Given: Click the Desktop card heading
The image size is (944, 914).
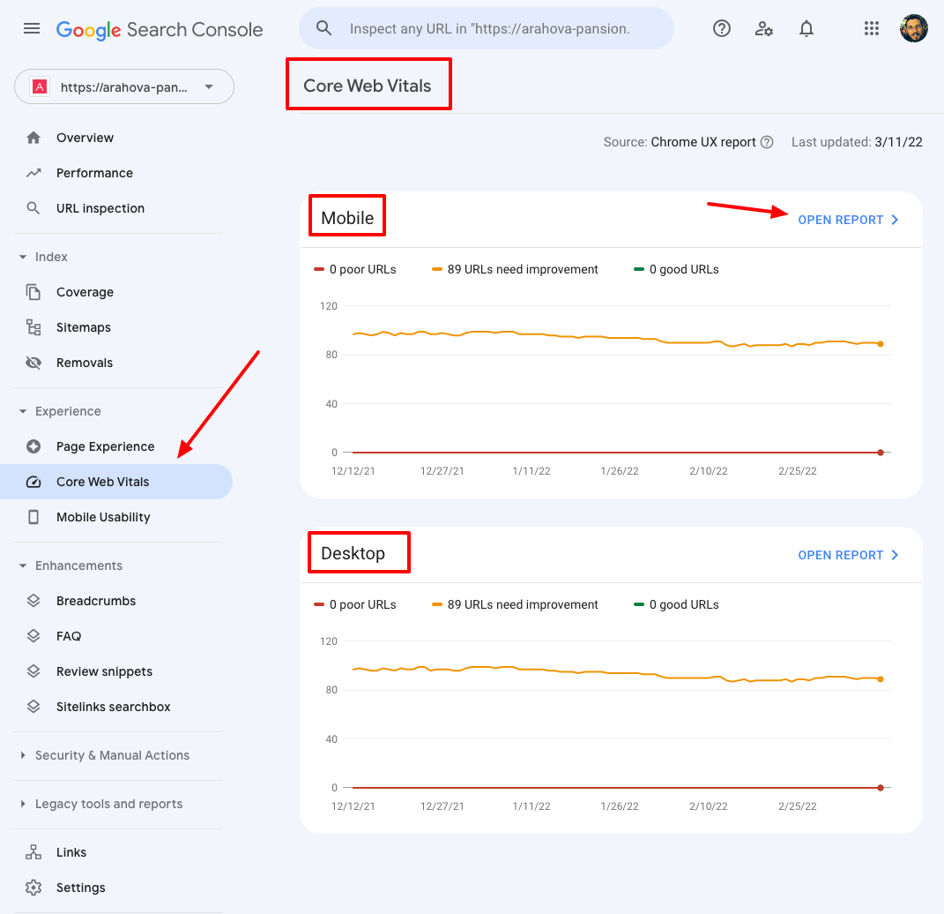Looking at the screenshot, I should point(353,553).
